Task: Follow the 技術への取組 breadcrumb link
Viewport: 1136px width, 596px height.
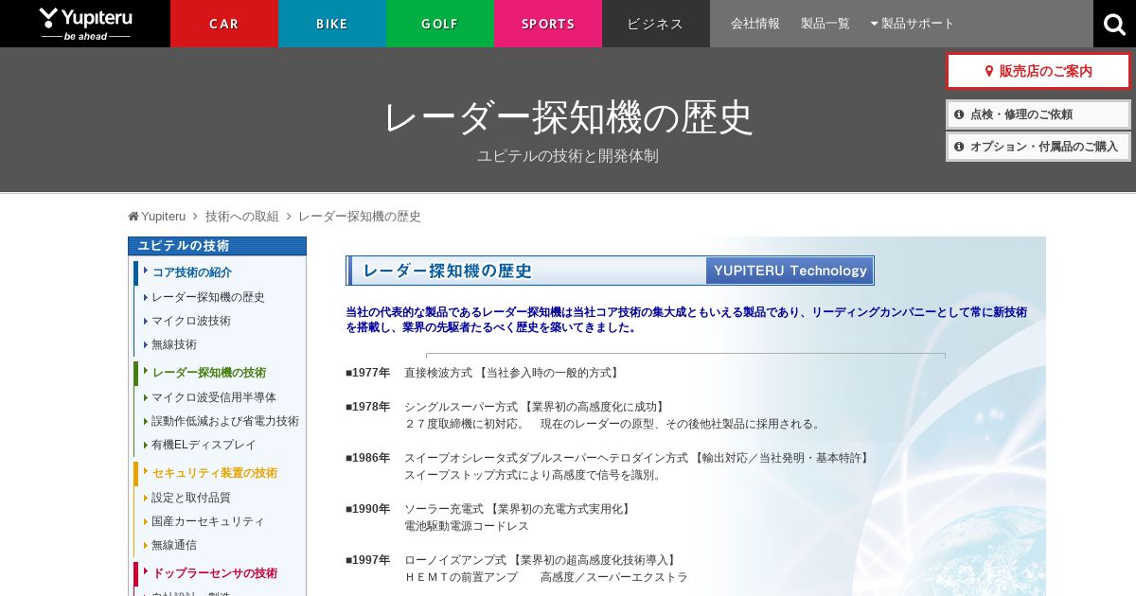Action: (x=242, y=217)
